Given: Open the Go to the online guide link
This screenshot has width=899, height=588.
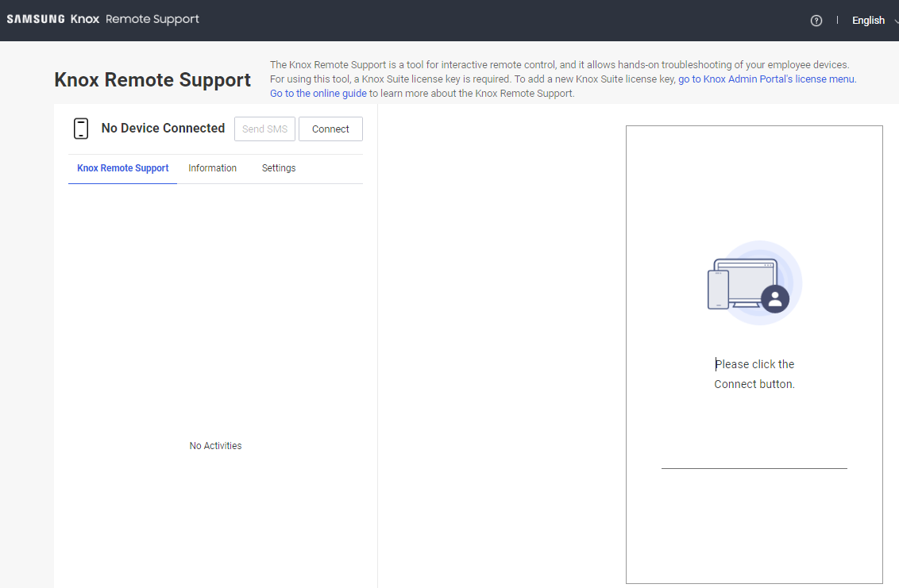Looking at the screenshot, I should point(318,94).
